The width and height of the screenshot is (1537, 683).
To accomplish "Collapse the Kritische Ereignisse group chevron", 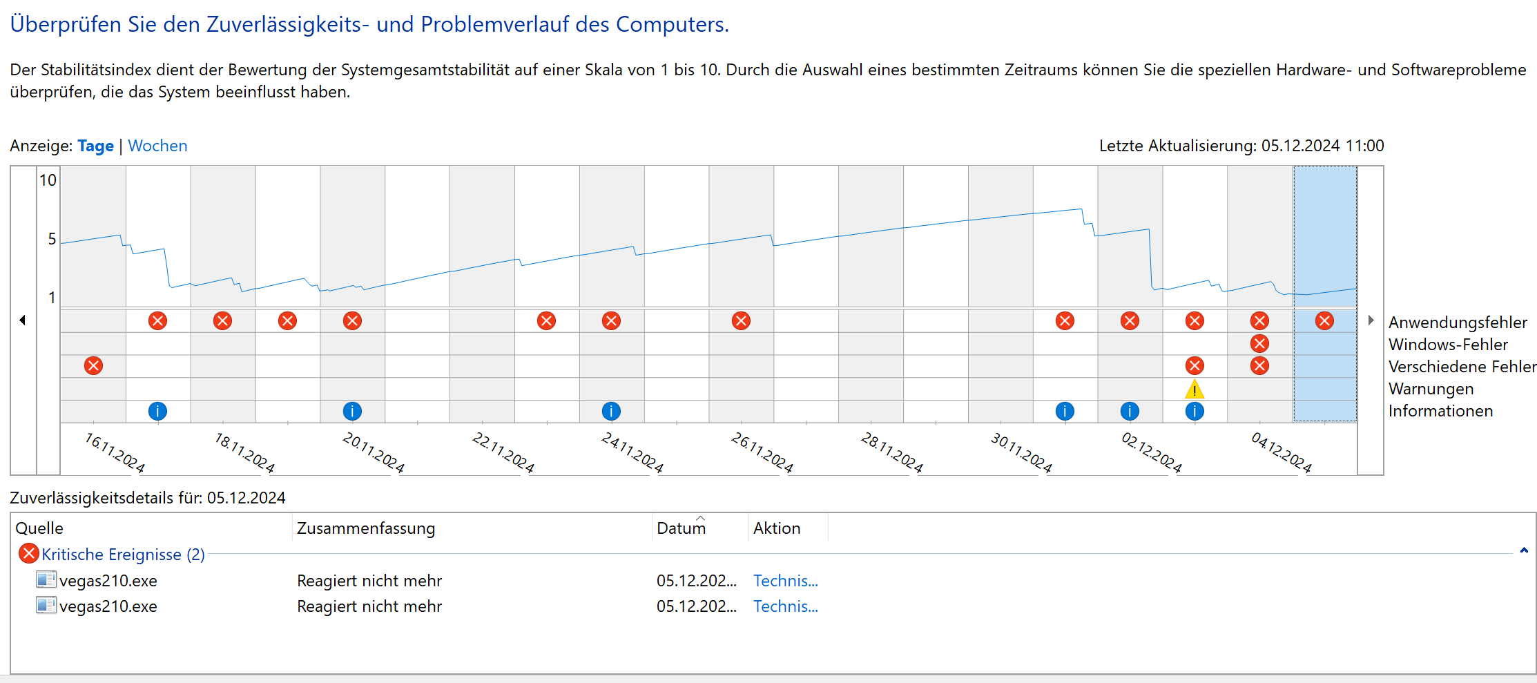I will click(x=1524, y=550).
